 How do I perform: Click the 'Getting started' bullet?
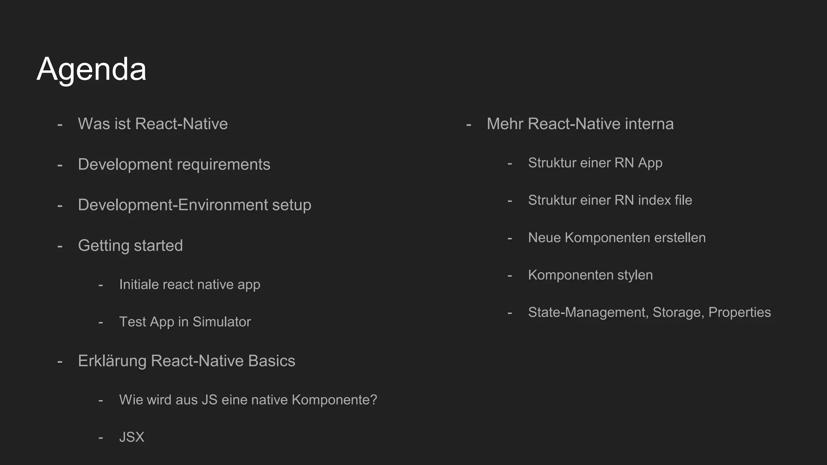(130, 246)
